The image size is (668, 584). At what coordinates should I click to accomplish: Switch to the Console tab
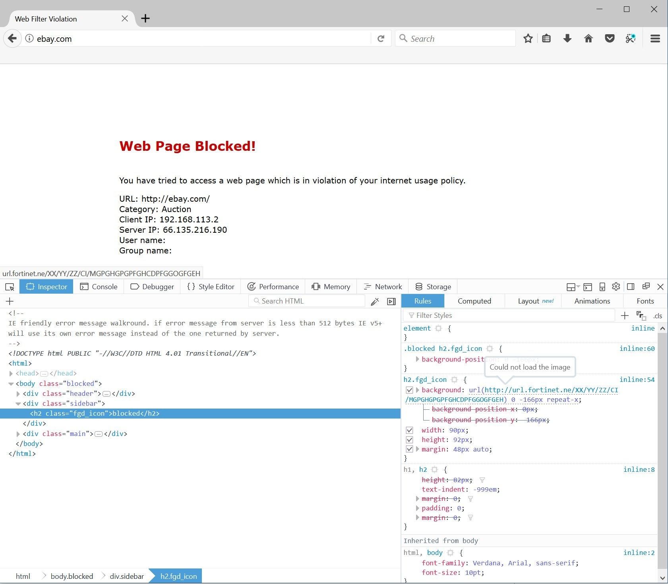pyautogui.click(x=99, y=287)
